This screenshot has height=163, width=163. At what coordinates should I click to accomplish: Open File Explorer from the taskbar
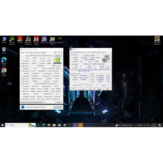click(x=49, y=125)
